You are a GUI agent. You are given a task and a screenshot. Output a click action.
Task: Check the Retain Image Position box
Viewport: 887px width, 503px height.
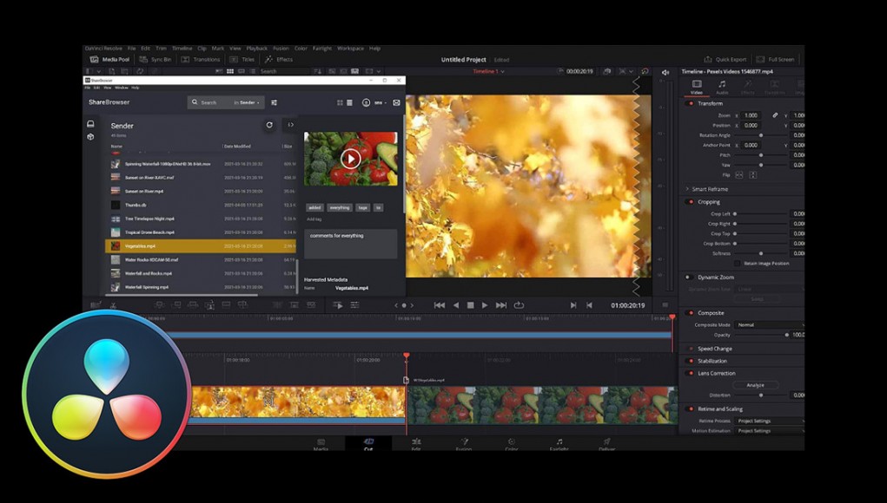pos(737,264)
